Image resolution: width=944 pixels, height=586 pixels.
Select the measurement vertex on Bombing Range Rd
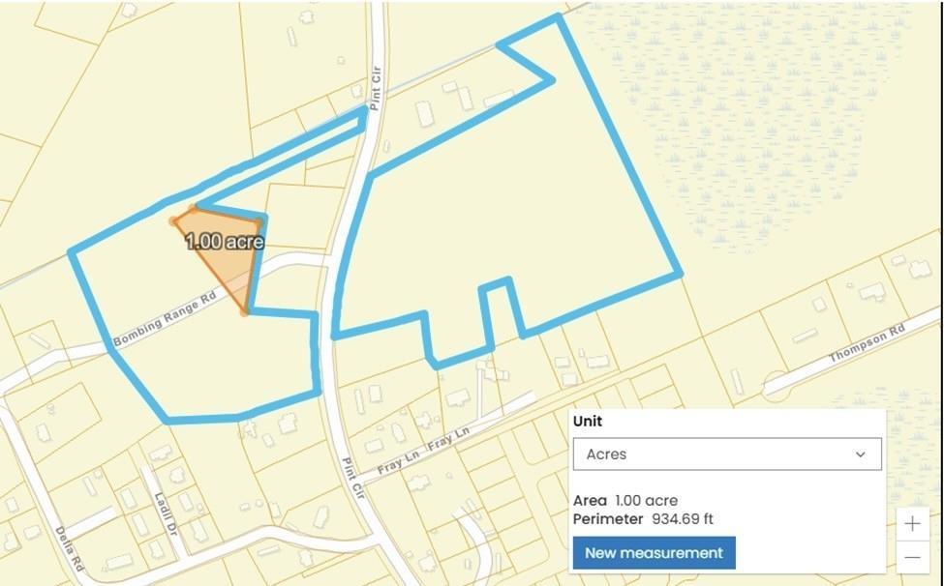[x=244, y=312]
